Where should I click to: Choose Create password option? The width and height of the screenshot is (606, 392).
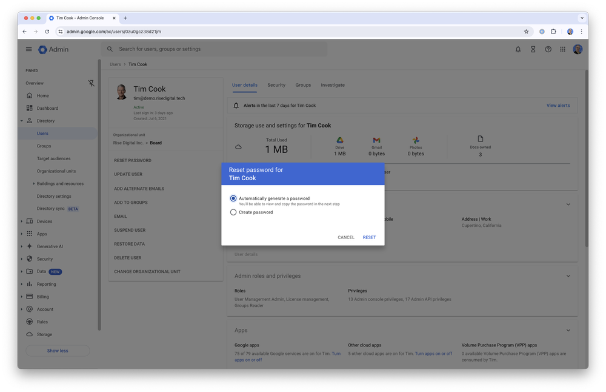click(233, 212)
